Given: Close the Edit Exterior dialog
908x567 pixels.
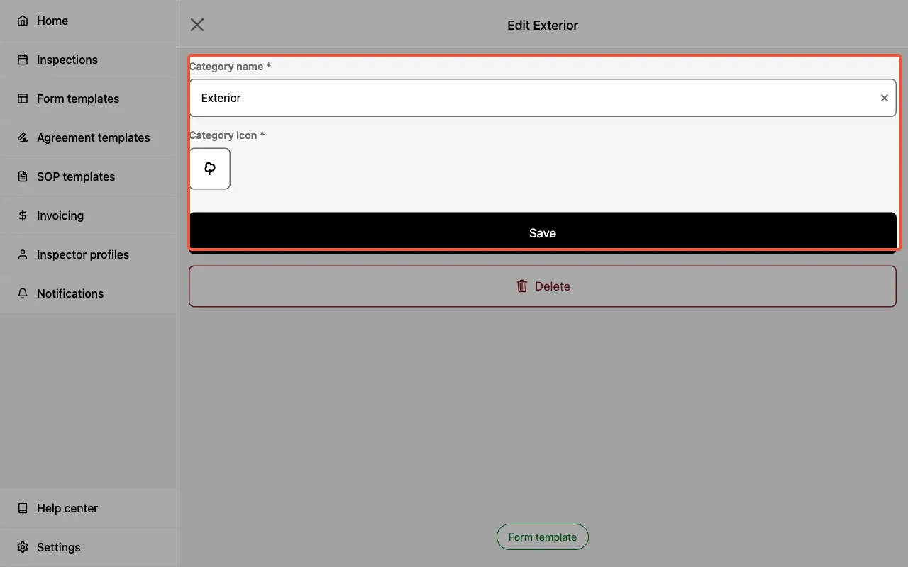Looking at the screenshot, I should pyautogui.click(x=196, y=24).
